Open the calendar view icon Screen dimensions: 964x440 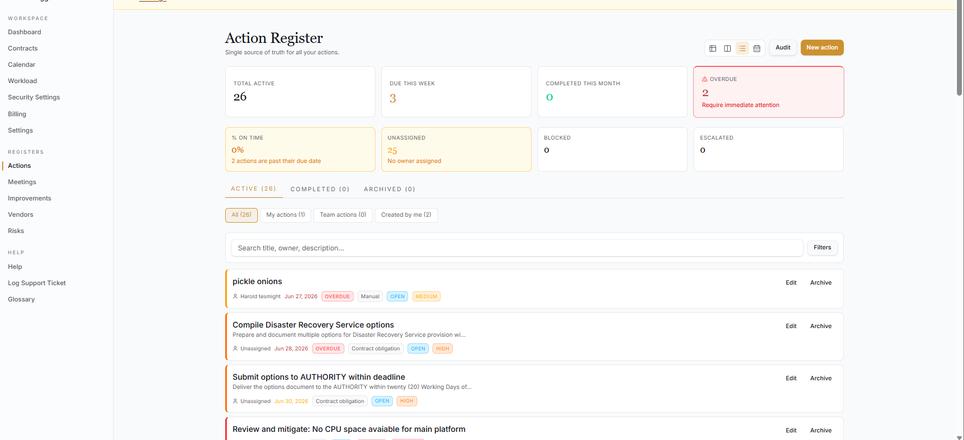(757, 48)
